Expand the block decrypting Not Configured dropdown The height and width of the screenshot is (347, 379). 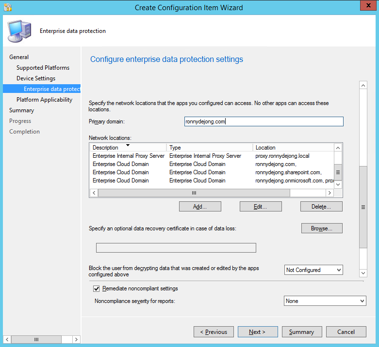tap(313, 270)
